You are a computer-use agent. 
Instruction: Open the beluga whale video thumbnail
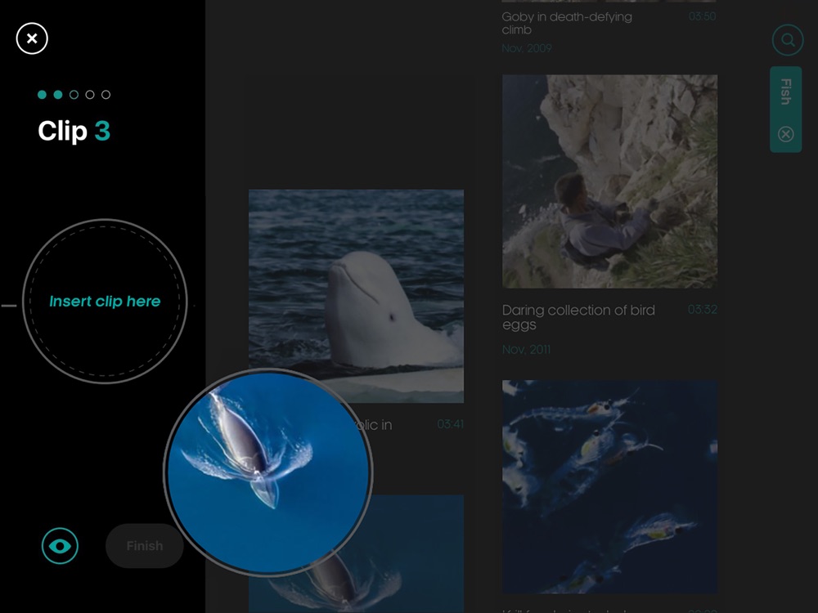[357, 296]
